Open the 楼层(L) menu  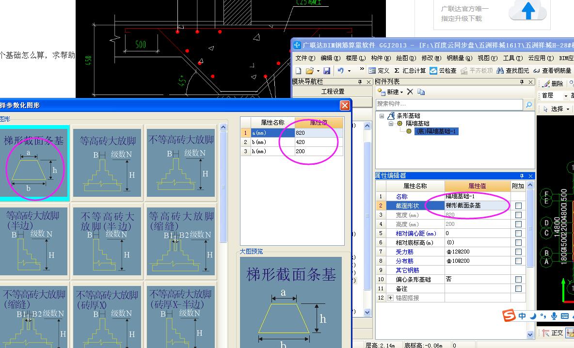coord(356,58)
